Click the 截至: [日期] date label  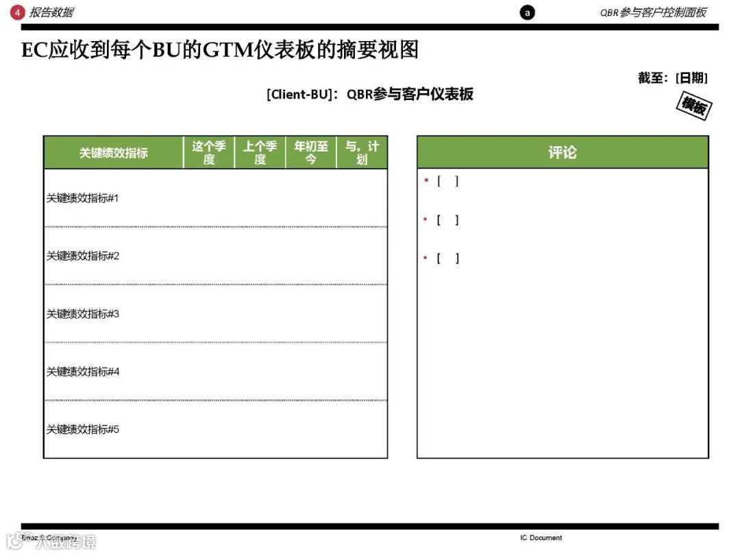673,77
